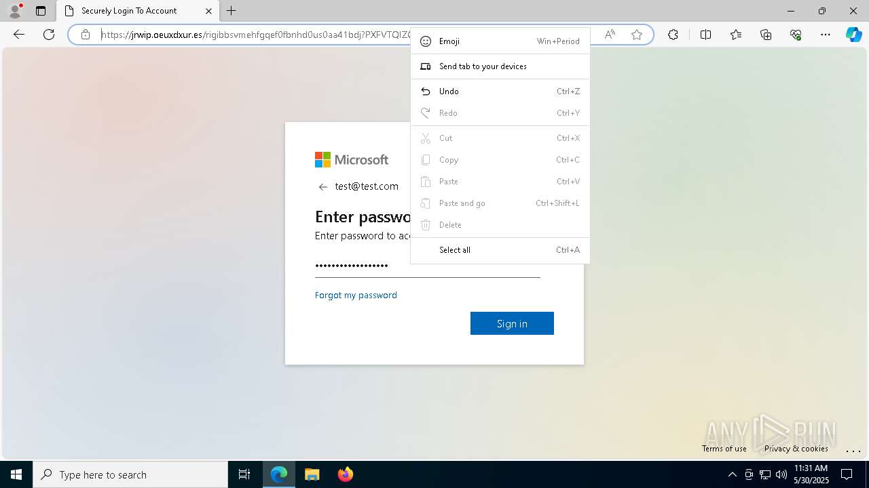Open the taskbar clock and date
869x488 pixels.
[811, 474]
